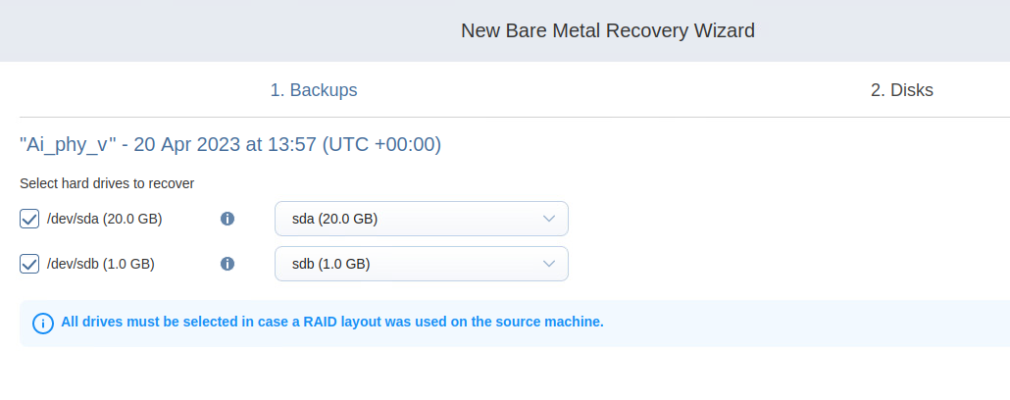Click the "Select hard drives to recover" label
Viewport: 1010px width, 400px height.
(107, 183)
